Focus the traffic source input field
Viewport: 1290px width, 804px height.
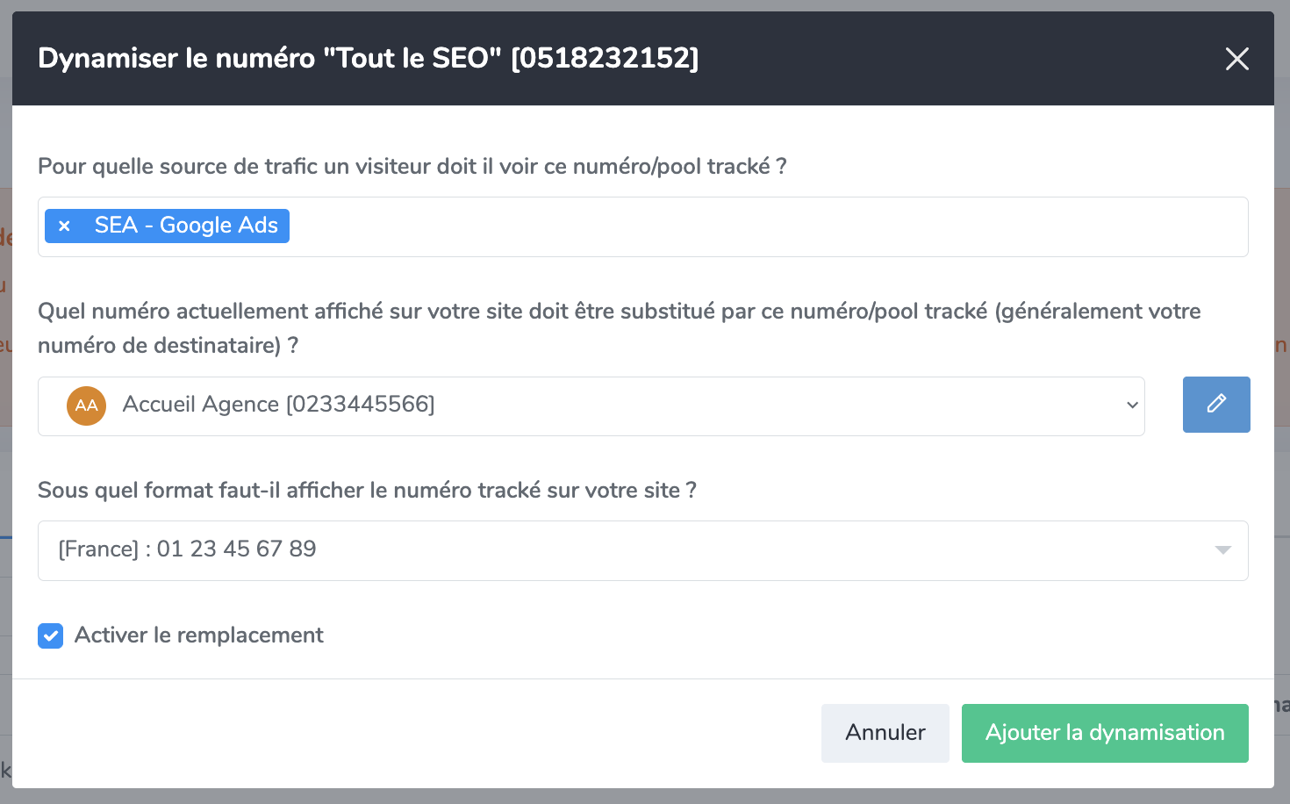[763, 226]
